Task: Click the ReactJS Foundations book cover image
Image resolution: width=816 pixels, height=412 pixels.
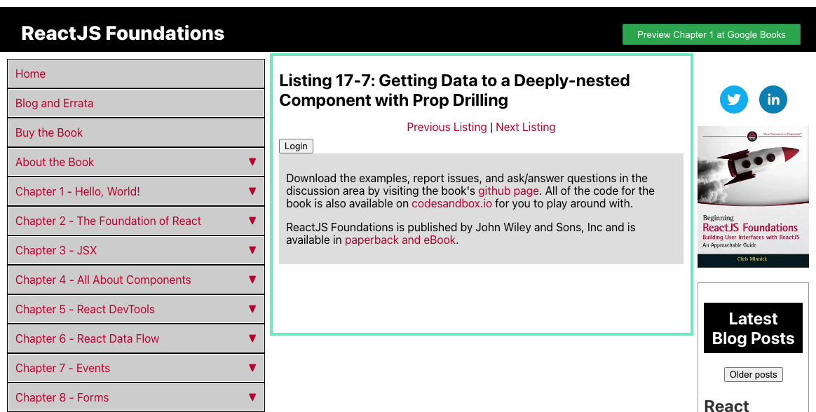Action: pos(753,197)
